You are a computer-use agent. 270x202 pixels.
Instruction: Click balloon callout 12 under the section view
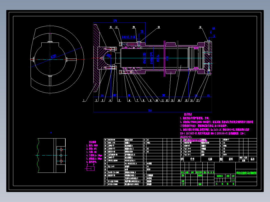click(167, 100)
